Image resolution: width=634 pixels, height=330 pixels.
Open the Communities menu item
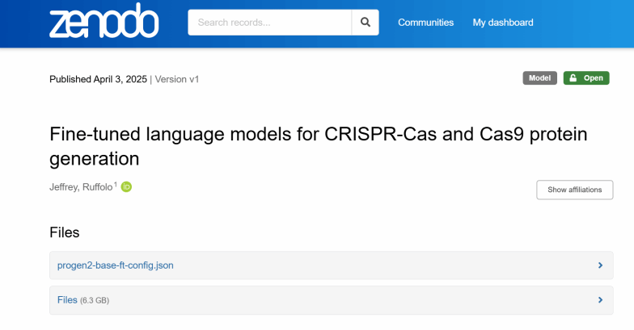[x=425, y=23]
